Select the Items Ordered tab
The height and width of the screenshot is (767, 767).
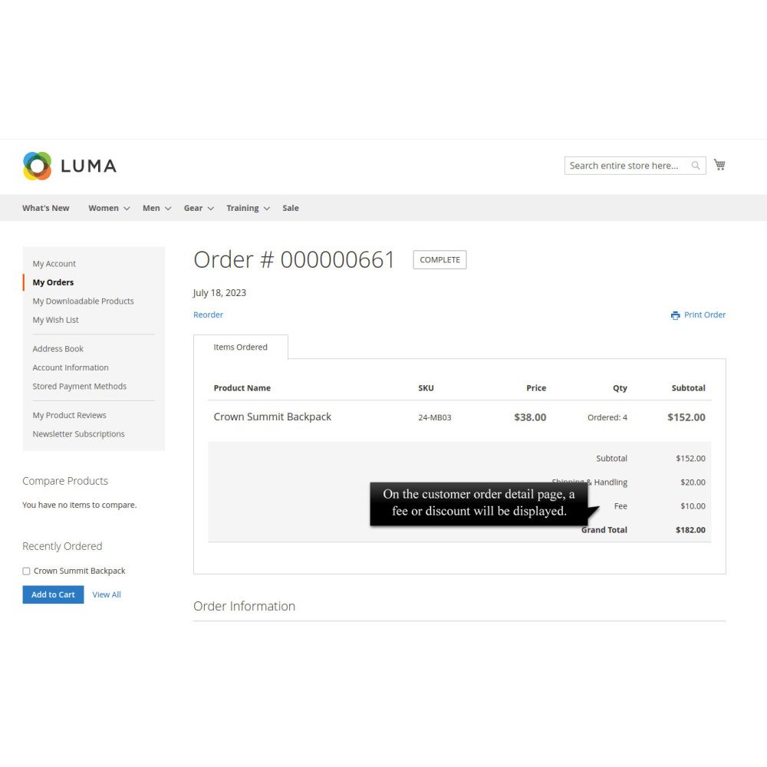[240, 347]
